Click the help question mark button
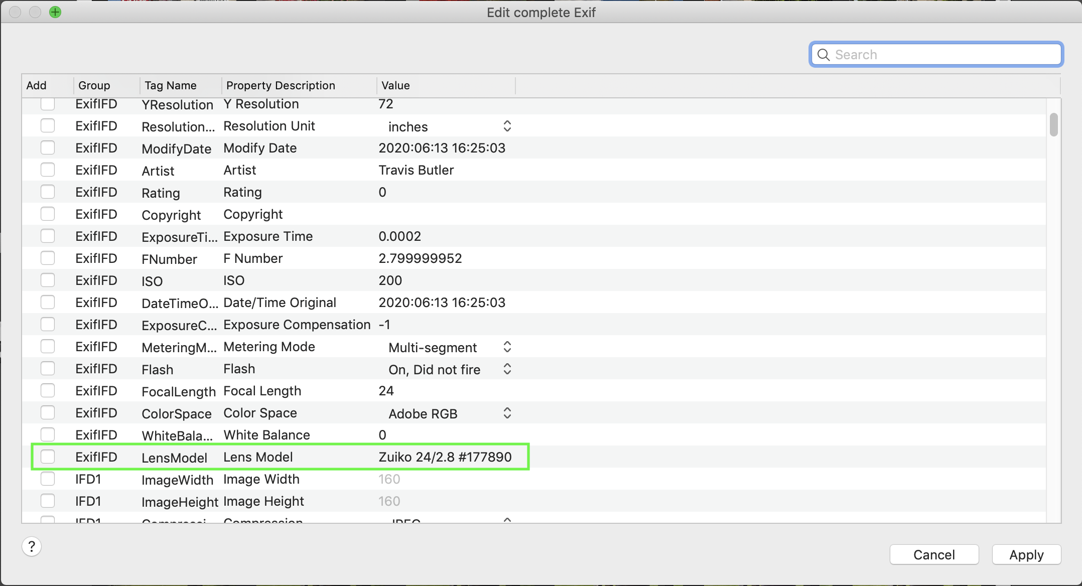This screenshot has width=1082, height=586. click(32, 546)
